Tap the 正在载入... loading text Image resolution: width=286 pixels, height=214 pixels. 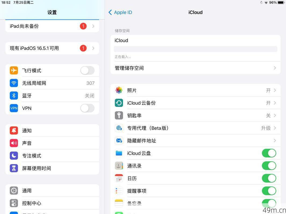123,57
